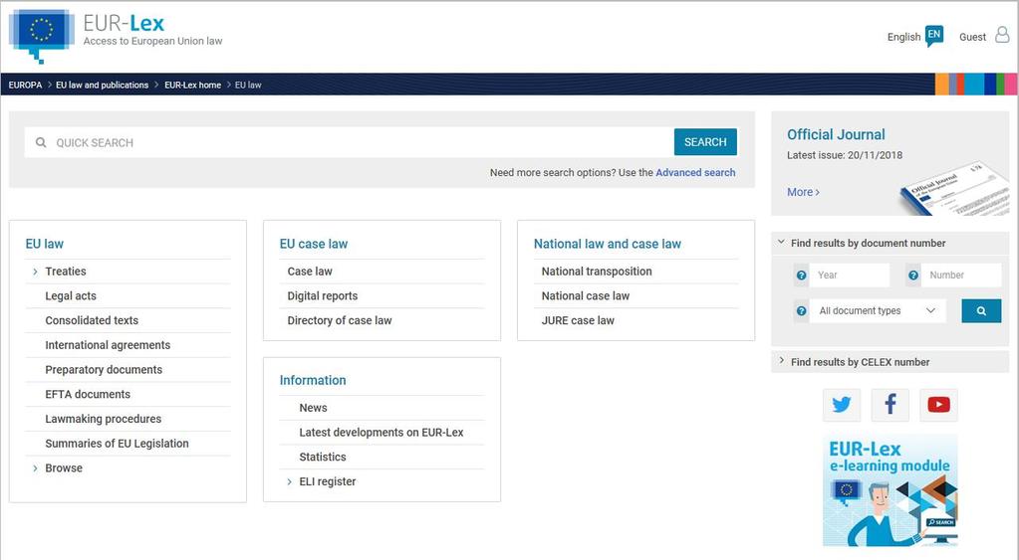Image resolution: width=1019 pixels, height=560 pixels.
Task: Open Statistics under Information
Action: (x=323, y=458)
